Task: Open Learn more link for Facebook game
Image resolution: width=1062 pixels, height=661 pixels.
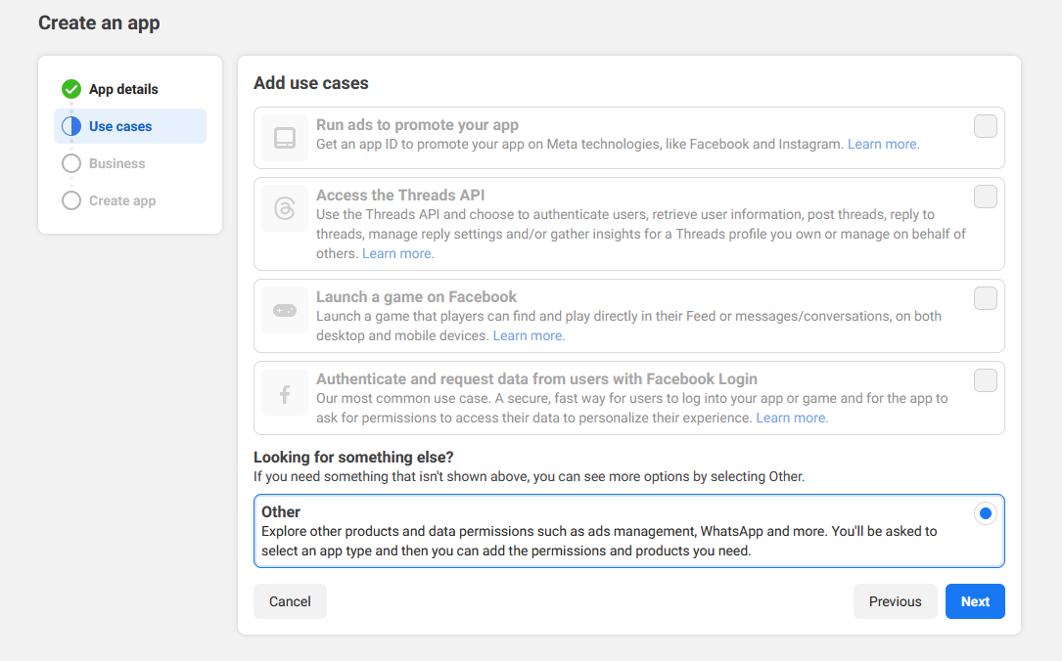Action: pyautogui.click(x=529, y=335)
